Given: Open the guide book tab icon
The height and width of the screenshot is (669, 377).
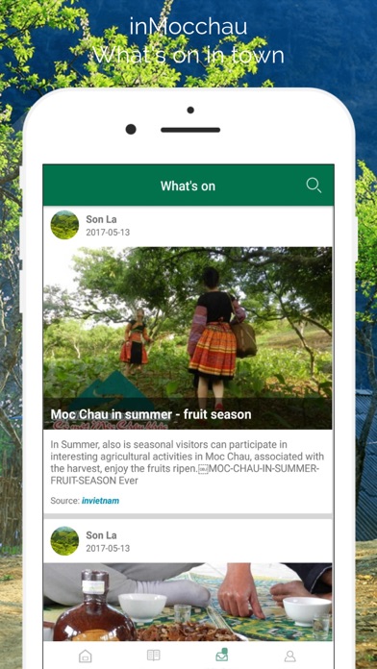Looking at the screenshot, I should 153,656.
